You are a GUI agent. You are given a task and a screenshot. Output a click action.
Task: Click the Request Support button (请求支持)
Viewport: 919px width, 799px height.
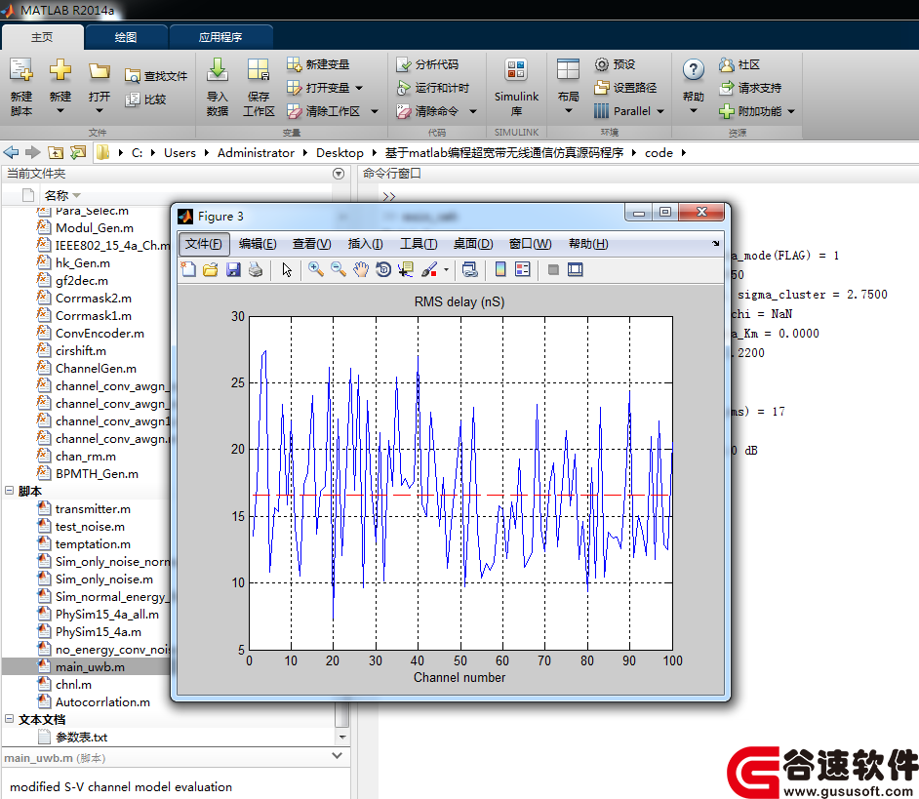pyautogui.click(x=750, y=88)
